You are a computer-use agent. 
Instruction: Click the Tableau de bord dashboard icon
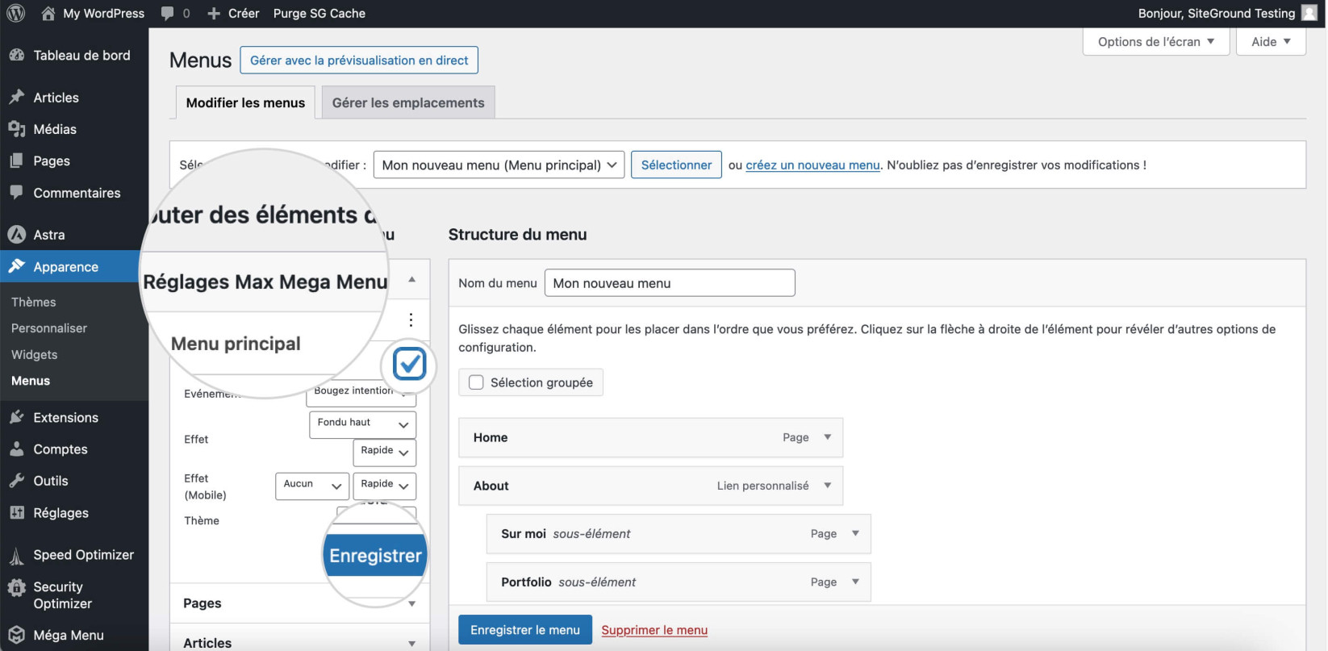tap(16, 55)
